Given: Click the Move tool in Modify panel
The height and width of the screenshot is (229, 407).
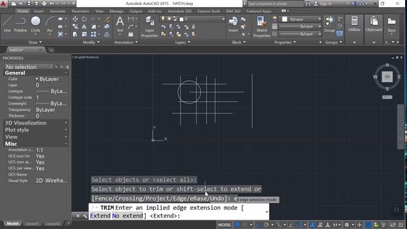Looking at the screenshot, I should point(75,19).
